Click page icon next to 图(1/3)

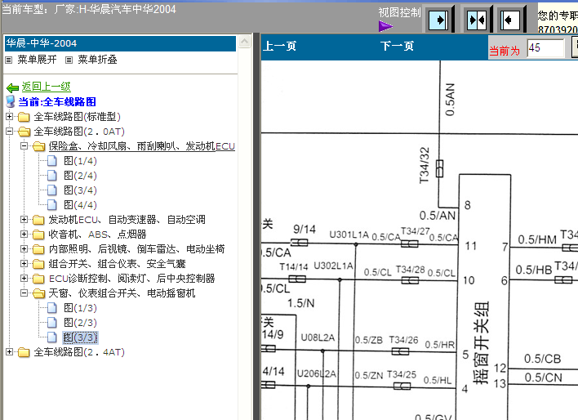(52, 308)
